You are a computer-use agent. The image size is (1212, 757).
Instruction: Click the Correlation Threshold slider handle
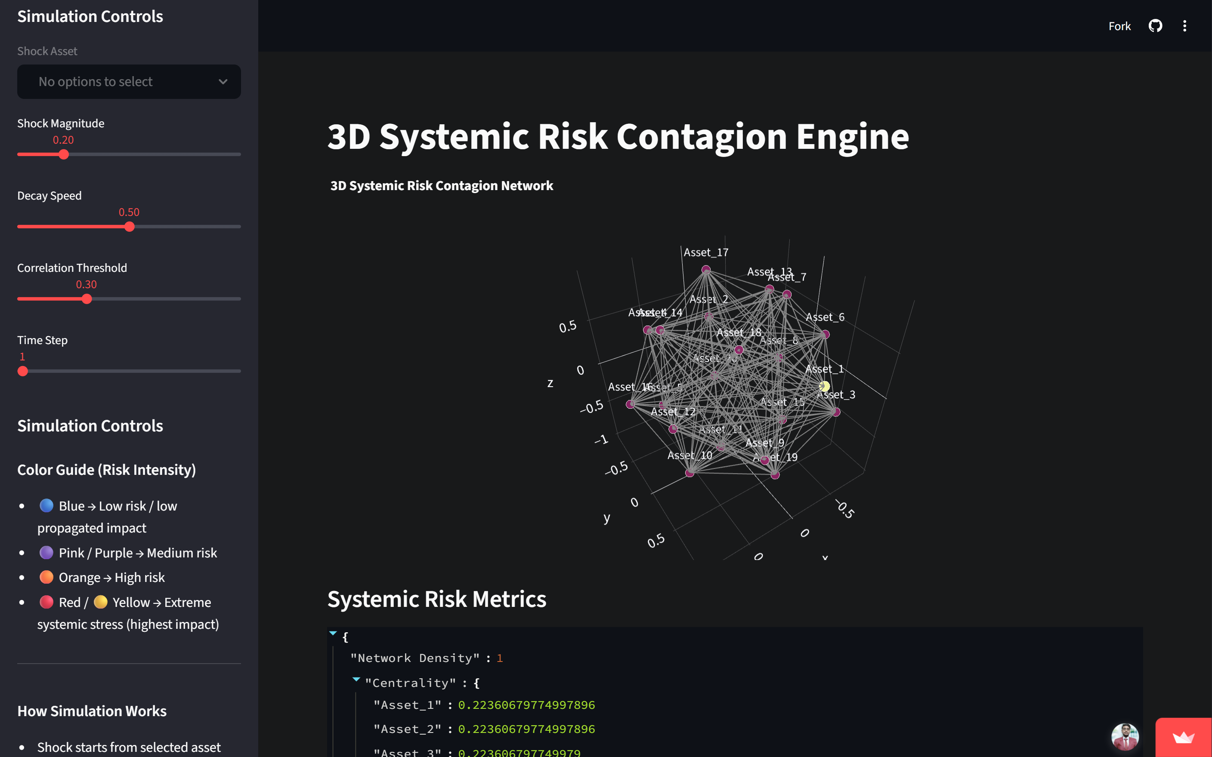point(87,299)
